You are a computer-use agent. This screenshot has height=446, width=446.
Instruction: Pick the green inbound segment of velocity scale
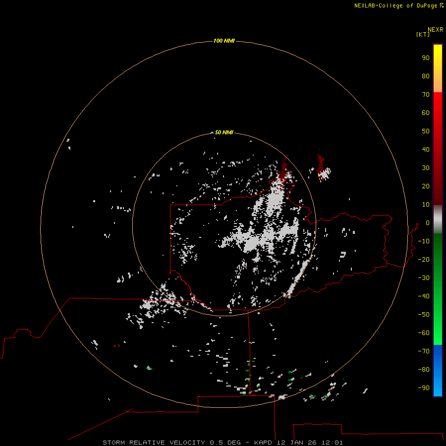click(438, 289)
